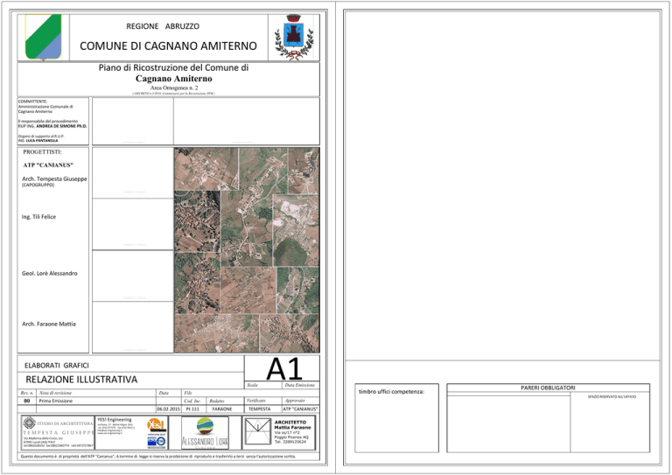
Task: Click the 'Rev. n.' column header
Action: (x=27, y=393)
